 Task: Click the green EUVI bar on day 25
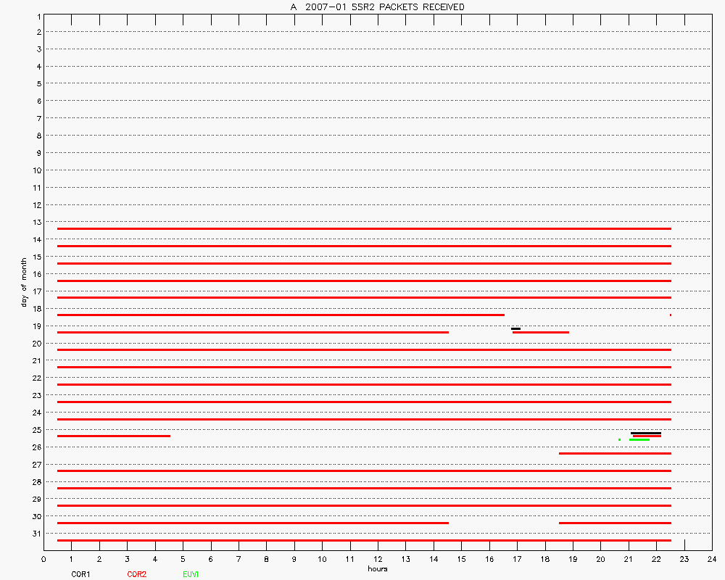pos(639,439)
